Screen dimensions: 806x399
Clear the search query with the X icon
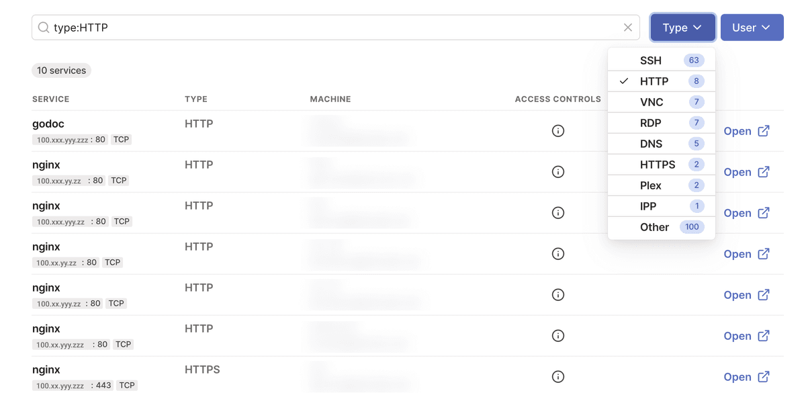[628, 28]
